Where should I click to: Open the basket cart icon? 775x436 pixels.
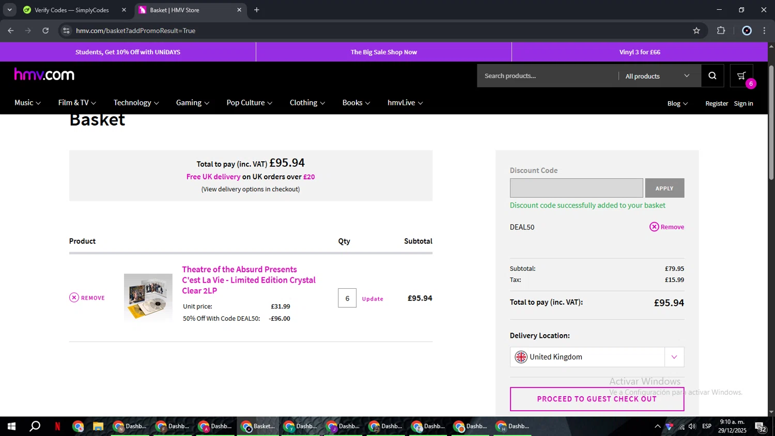(x=741, y=76)
